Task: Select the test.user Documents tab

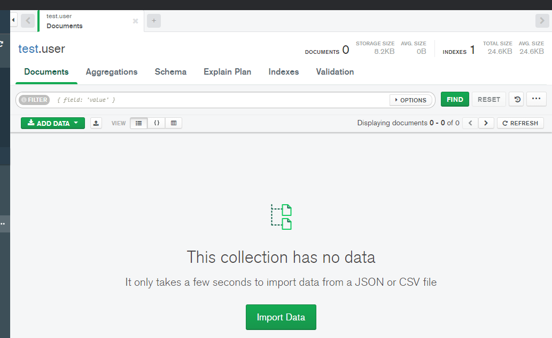Action: [x=91, y=21]
